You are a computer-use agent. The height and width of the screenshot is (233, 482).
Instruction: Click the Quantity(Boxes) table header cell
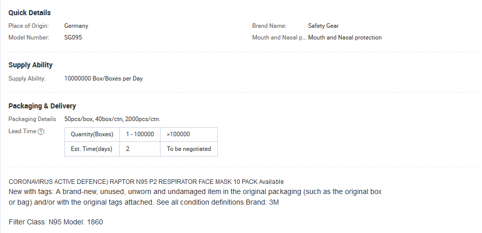(x=92, y=134)
